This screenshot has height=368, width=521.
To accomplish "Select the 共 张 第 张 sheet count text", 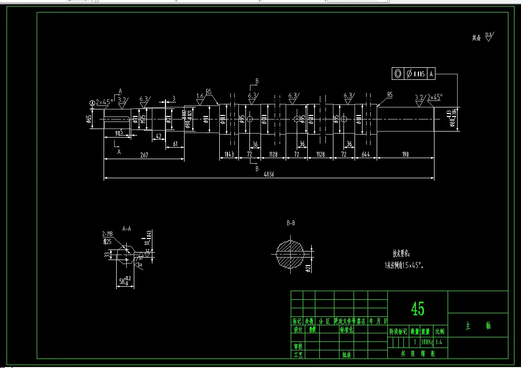I will [418, 354].
